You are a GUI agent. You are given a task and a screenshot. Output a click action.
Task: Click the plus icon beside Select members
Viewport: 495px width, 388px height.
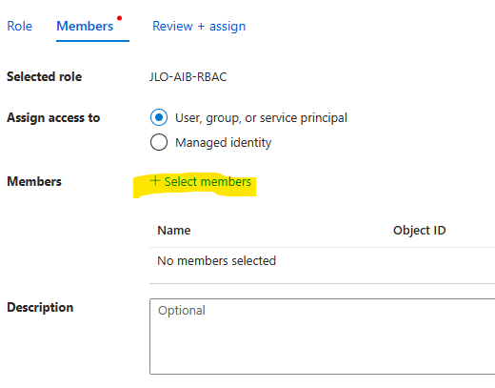tap(155, 181)
